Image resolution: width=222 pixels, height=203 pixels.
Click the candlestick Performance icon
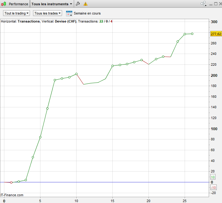(3, 4)
